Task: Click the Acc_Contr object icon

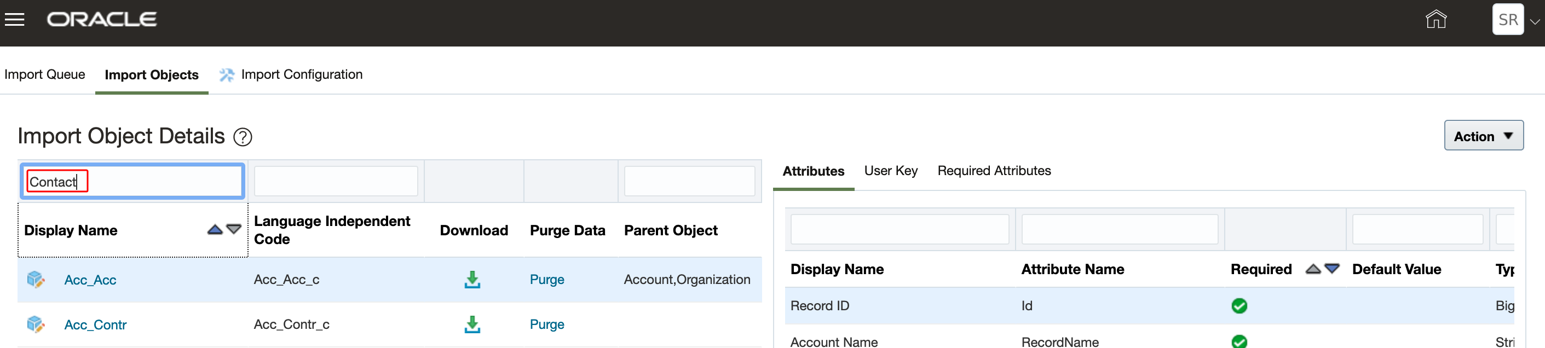Action: tap(36, 324)
